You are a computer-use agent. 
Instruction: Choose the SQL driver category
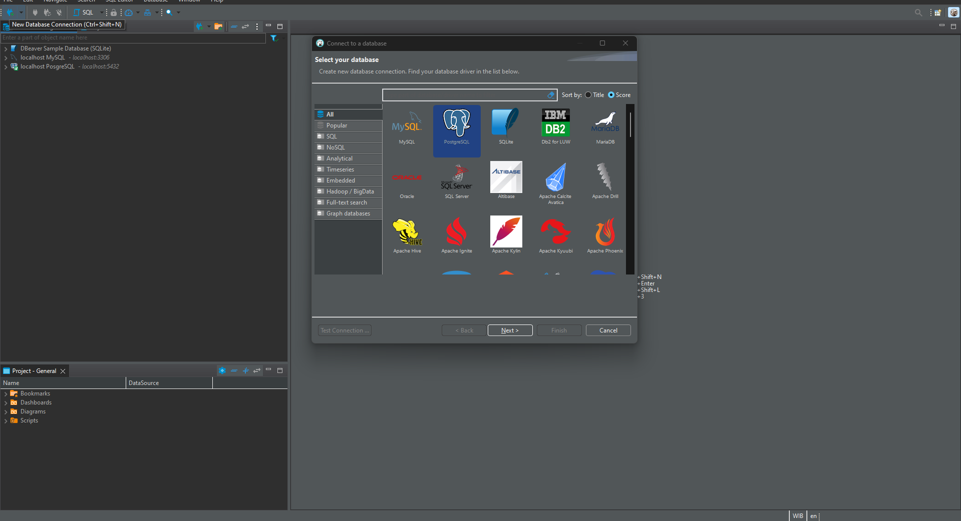[348, 136]
